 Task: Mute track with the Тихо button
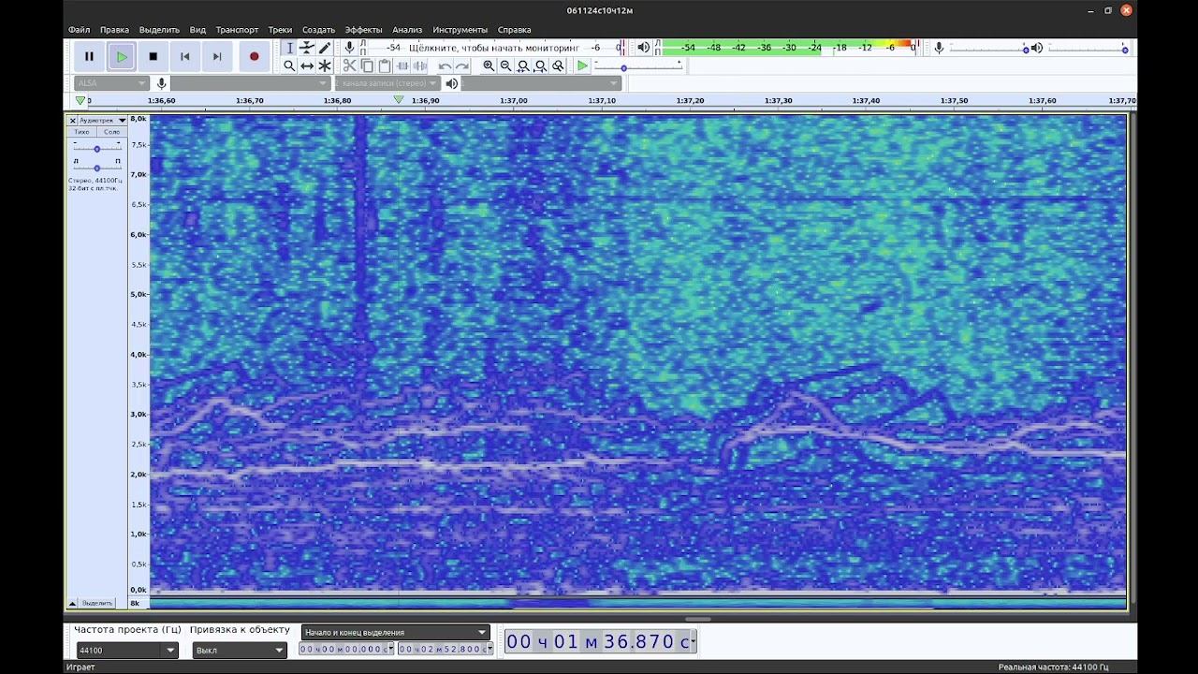pos(82,132)
